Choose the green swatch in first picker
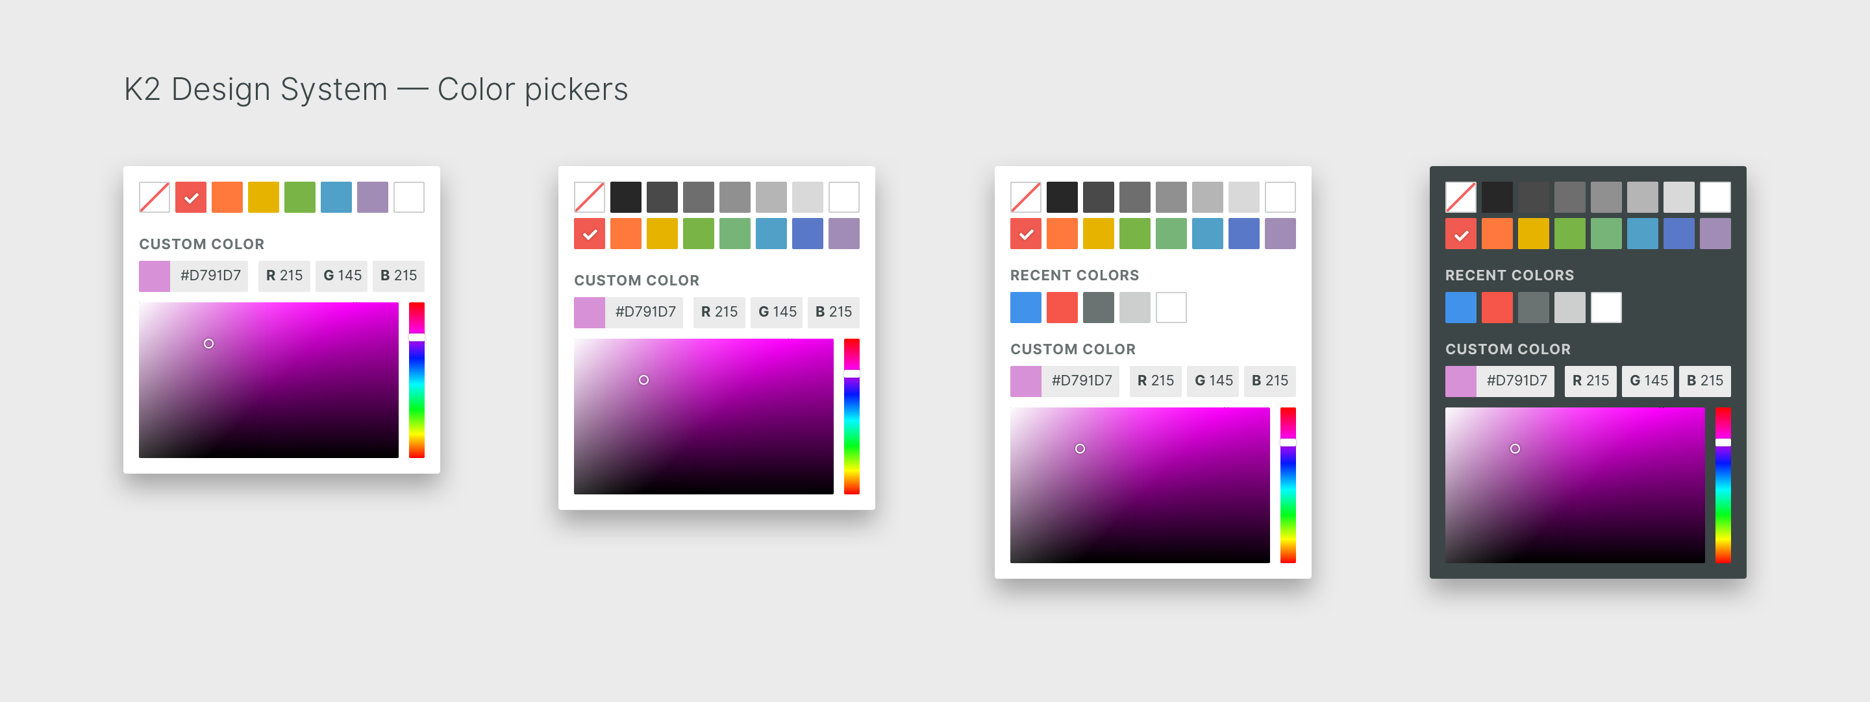This screenshot has height=702, width=1870. [300, 197]
